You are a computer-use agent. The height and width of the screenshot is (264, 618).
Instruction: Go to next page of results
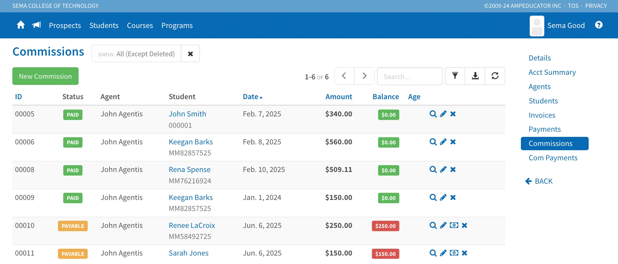[x=364, y=76]
